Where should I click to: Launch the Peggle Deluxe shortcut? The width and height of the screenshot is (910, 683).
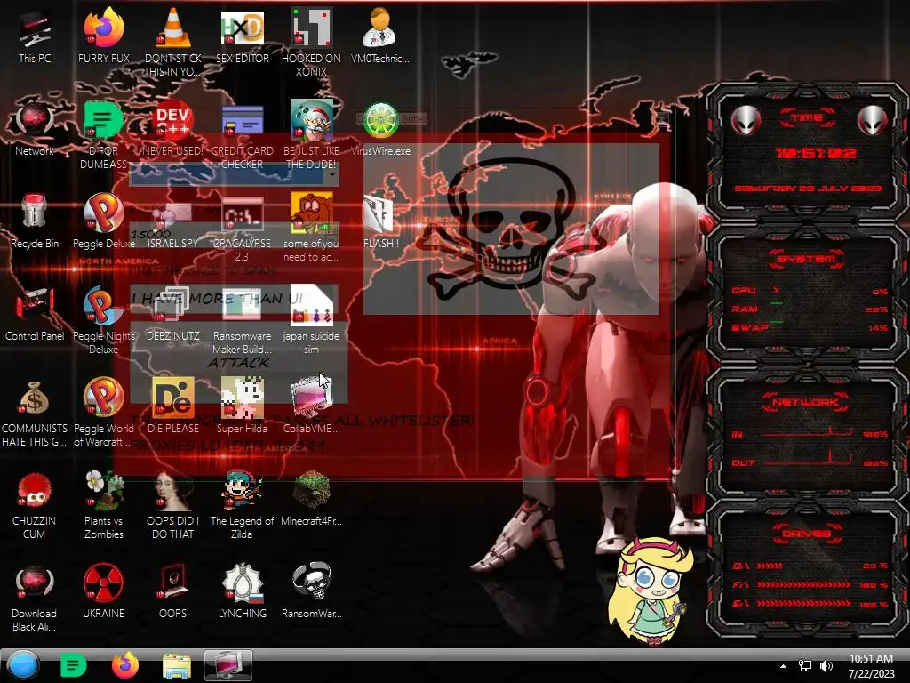click(x=103, y=221)
